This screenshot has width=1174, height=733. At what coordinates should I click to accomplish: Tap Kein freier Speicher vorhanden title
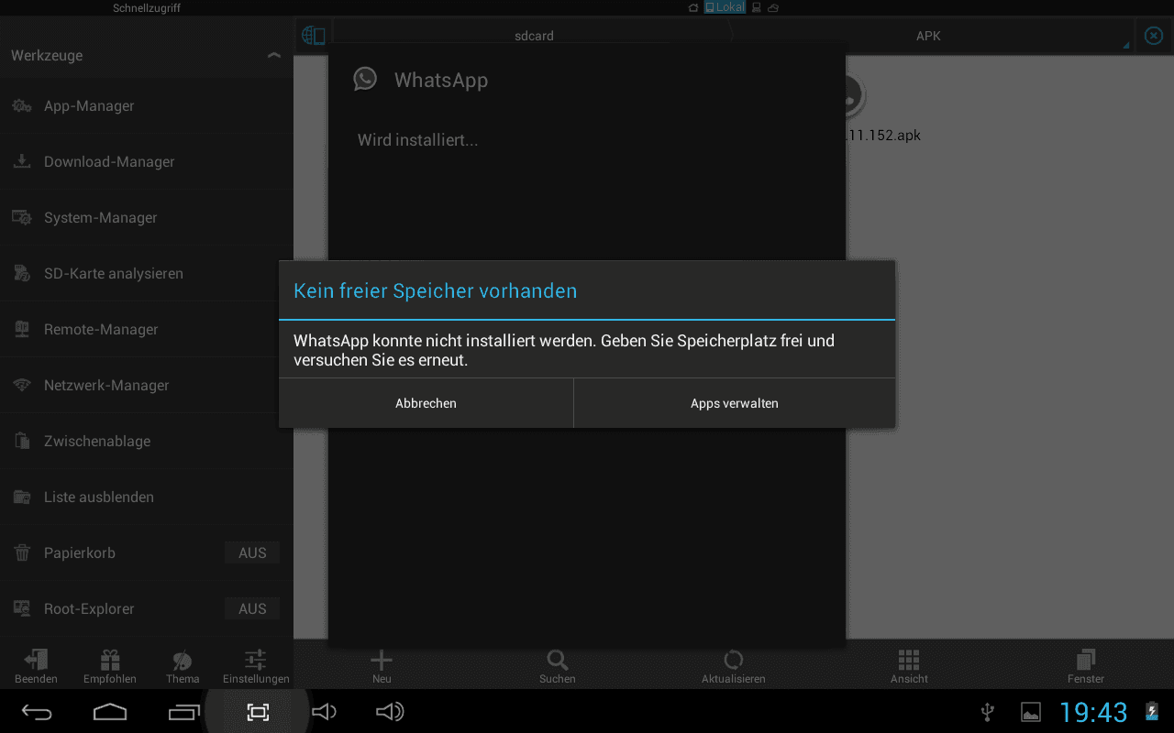click(435, 291)
